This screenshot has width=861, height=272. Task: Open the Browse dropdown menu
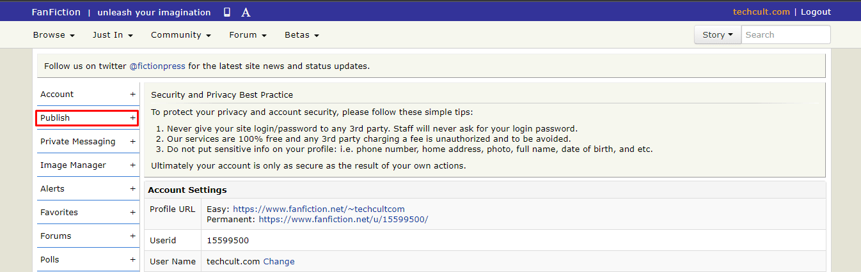tap(54, 35)
